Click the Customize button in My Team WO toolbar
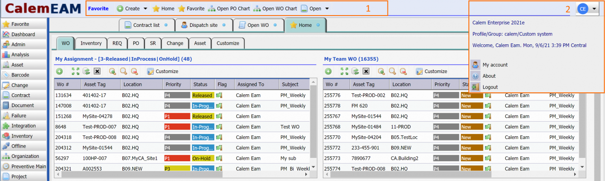Image resolution: width=605 pixels, height=181 pixels. pos(431,71)
